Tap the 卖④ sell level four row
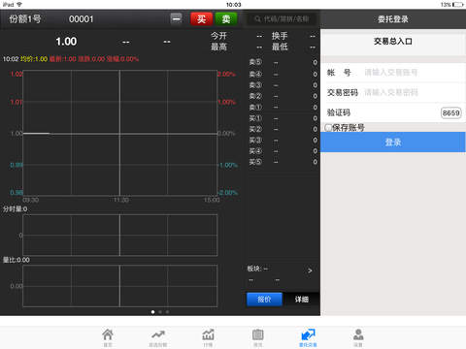This screenshot has width=466, height=349. (x=283, y=74)
